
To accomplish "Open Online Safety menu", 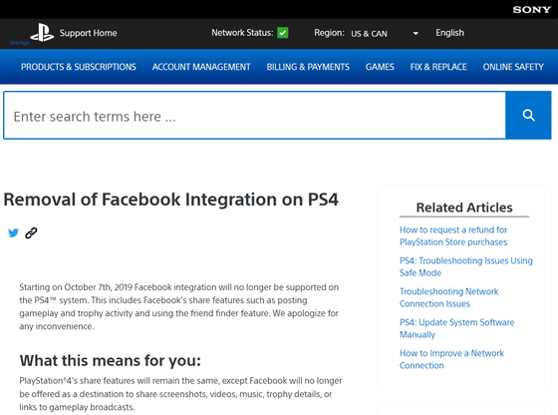I will point(513,67).
